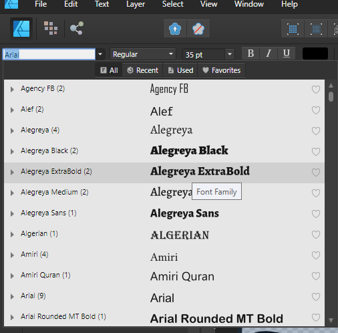This screenshot has width=338, height=333.
Task: Toggle Italic text formatting
Action: [x=269, y=53]
